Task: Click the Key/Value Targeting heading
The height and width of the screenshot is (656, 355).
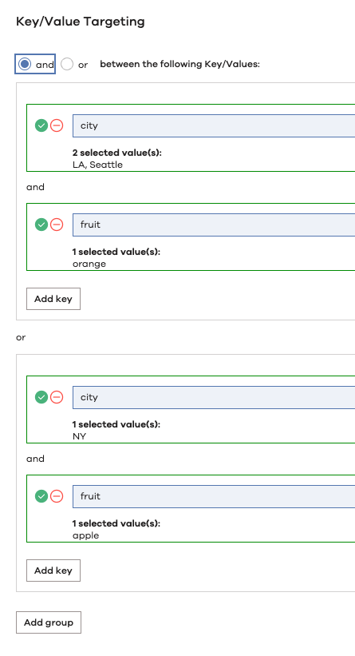Action: tap(81, 22)
